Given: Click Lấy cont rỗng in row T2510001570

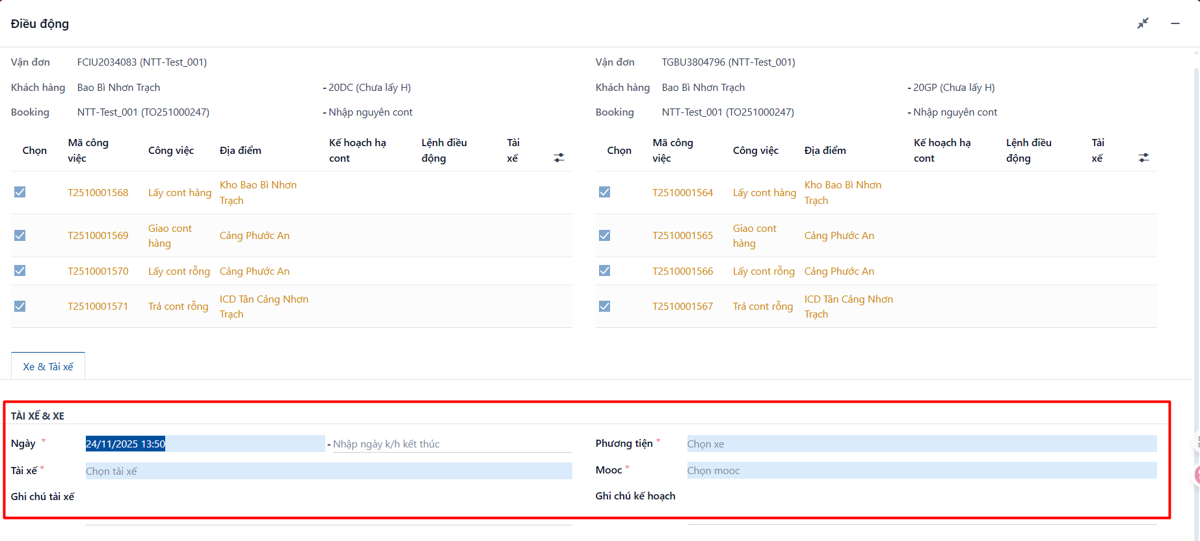Looking at the screenshot, I should [179, 271].
